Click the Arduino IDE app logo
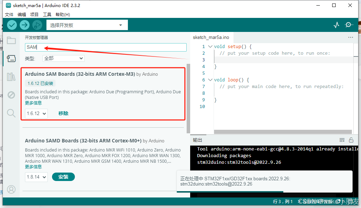The image size is (361, 208). click(x=8, y=5)
